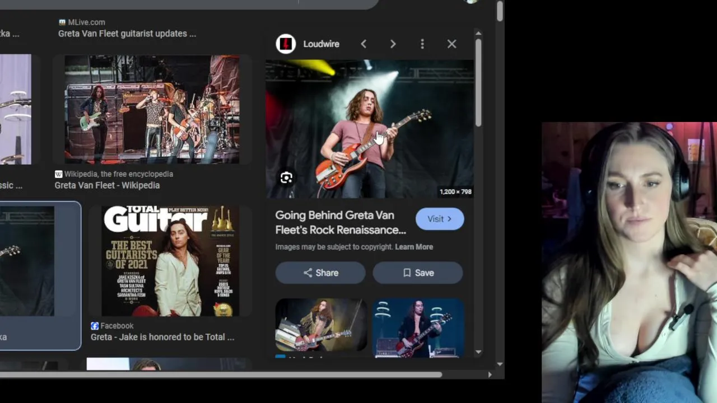
Task: Open the Total Guitar magazine cover image
Action: coord(170,261)
